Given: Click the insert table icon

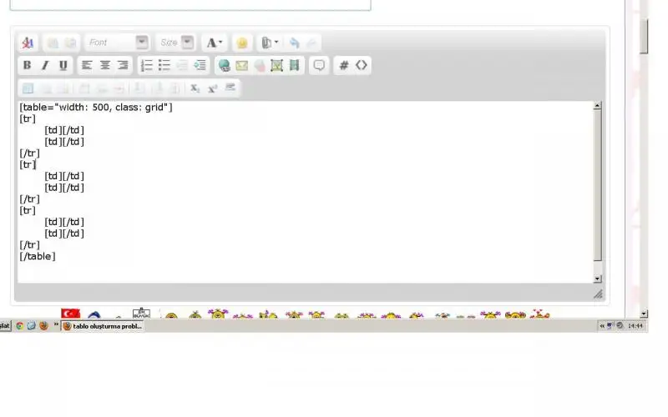Looking at the screenshot, I should pos(28,88).
